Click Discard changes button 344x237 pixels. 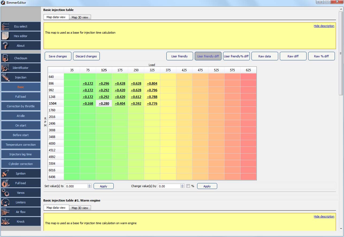86,56
